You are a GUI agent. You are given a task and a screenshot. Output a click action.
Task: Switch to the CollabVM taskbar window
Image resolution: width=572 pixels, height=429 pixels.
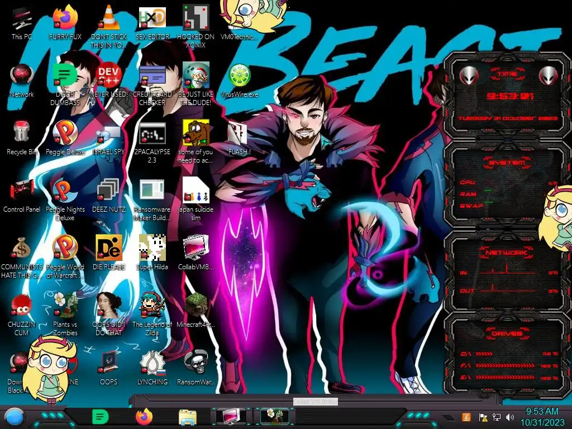[x=232, y=417]
